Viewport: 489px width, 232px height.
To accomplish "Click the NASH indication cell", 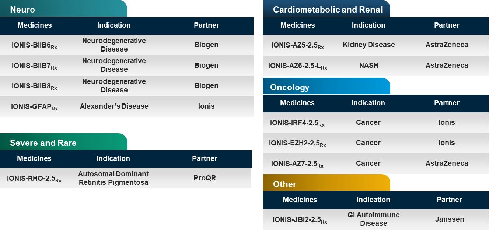I will pyautogui.click(x=369, y=66).
